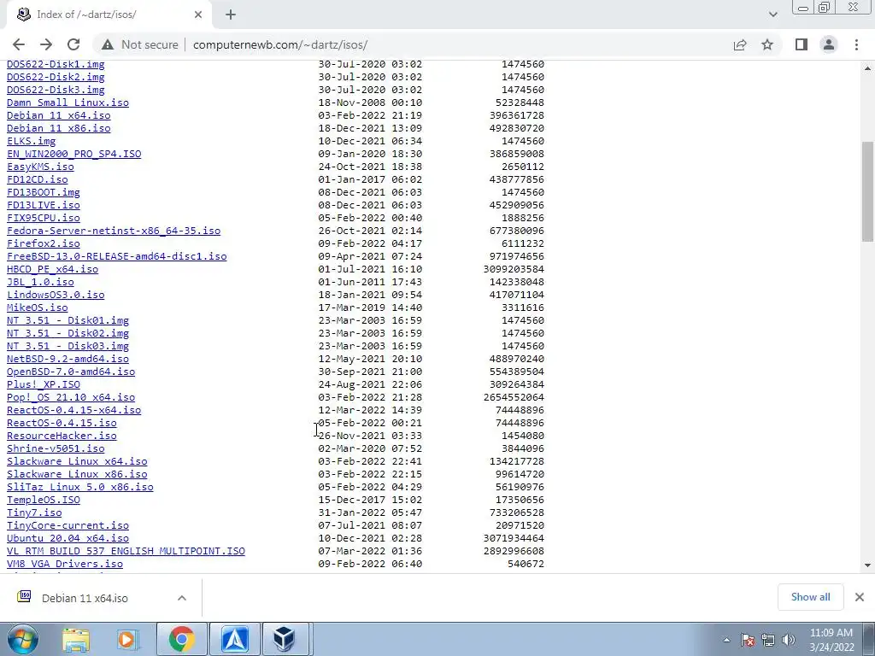Open the Windows Start menu
The image size is (875, 656).
tap(22, 639)
